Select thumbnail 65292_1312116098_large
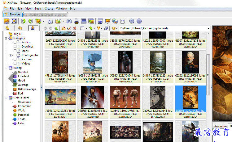This screenshot has height=142, width=232. point(190,67)
